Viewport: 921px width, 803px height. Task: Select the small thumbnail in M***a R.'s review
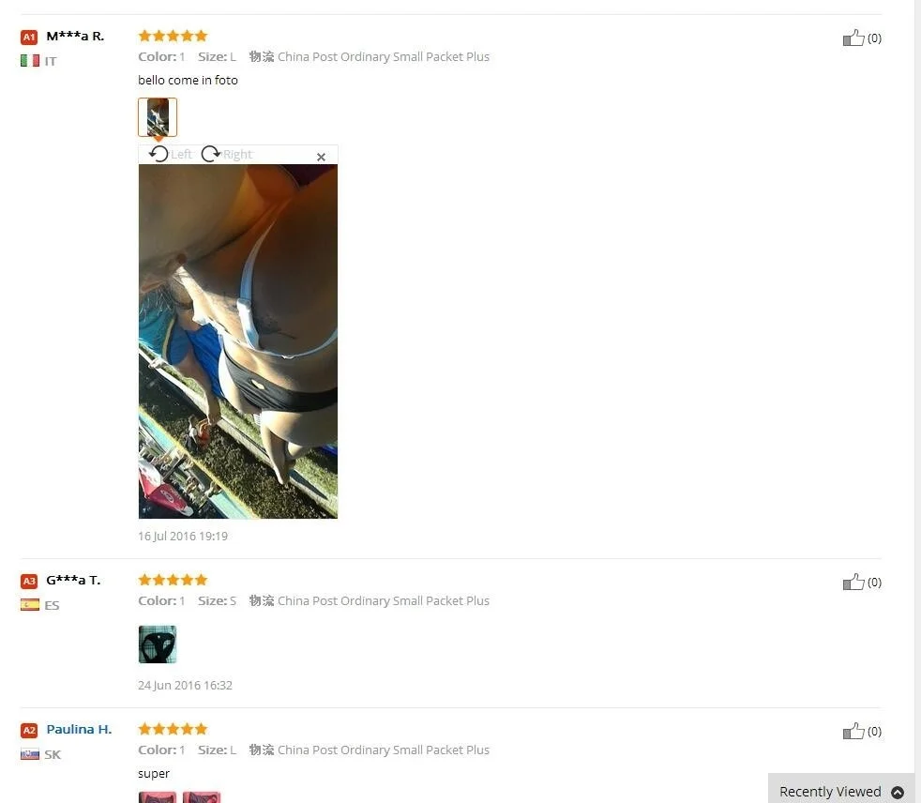coord(158,117)
